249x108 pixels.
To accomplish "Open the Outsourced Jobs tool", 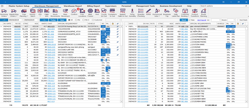I will [x=157, y=13].
